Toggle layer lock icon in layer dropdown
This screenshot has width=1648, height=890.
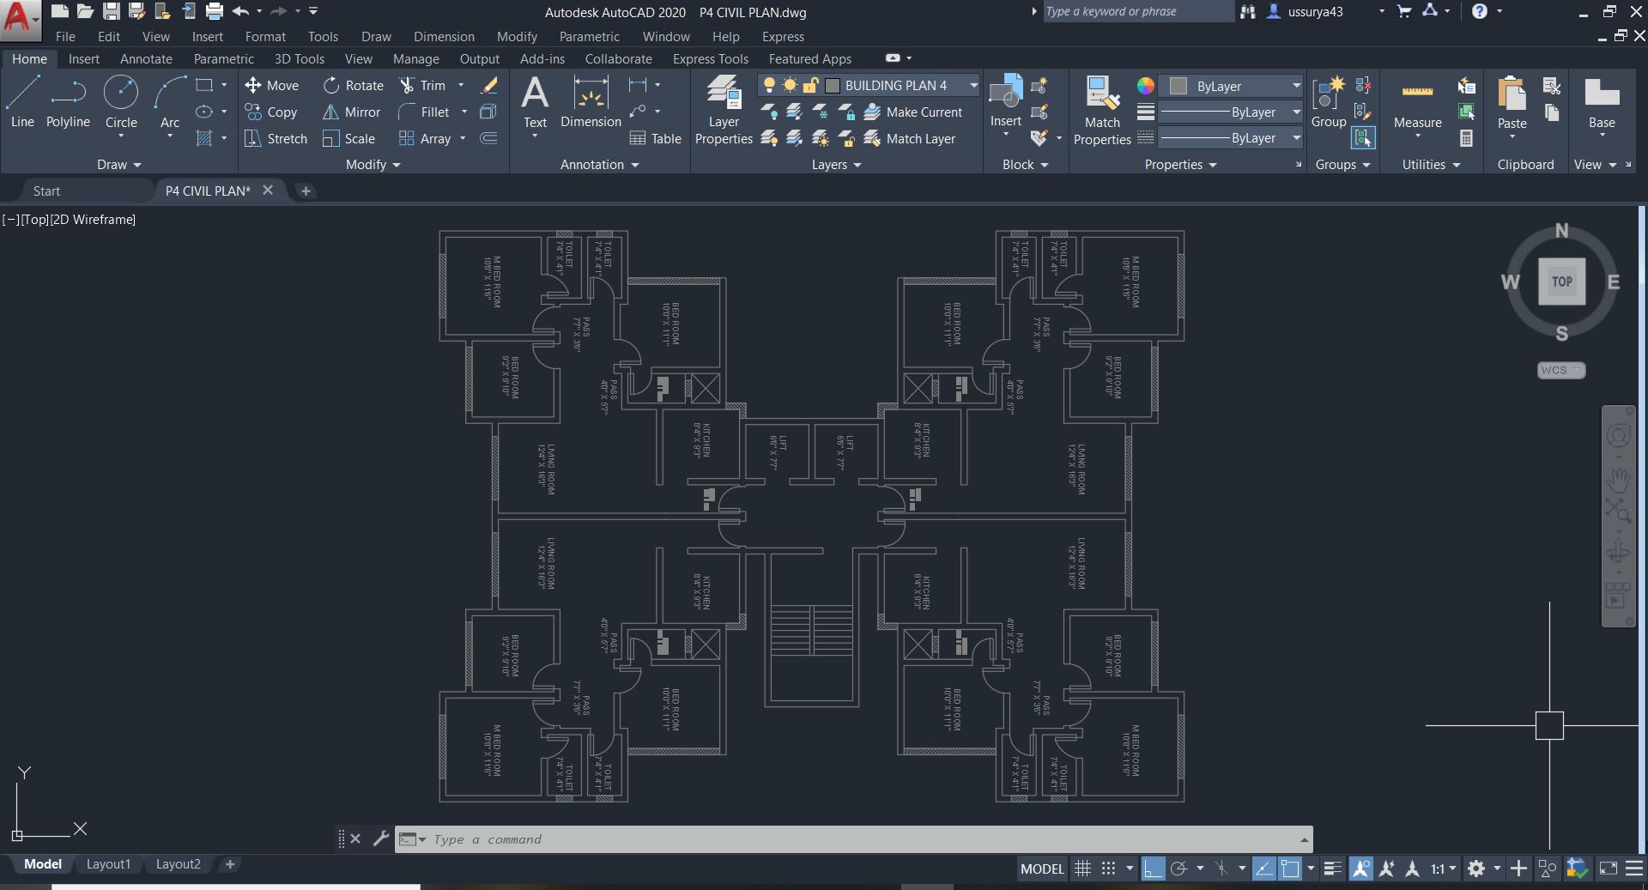810,85
